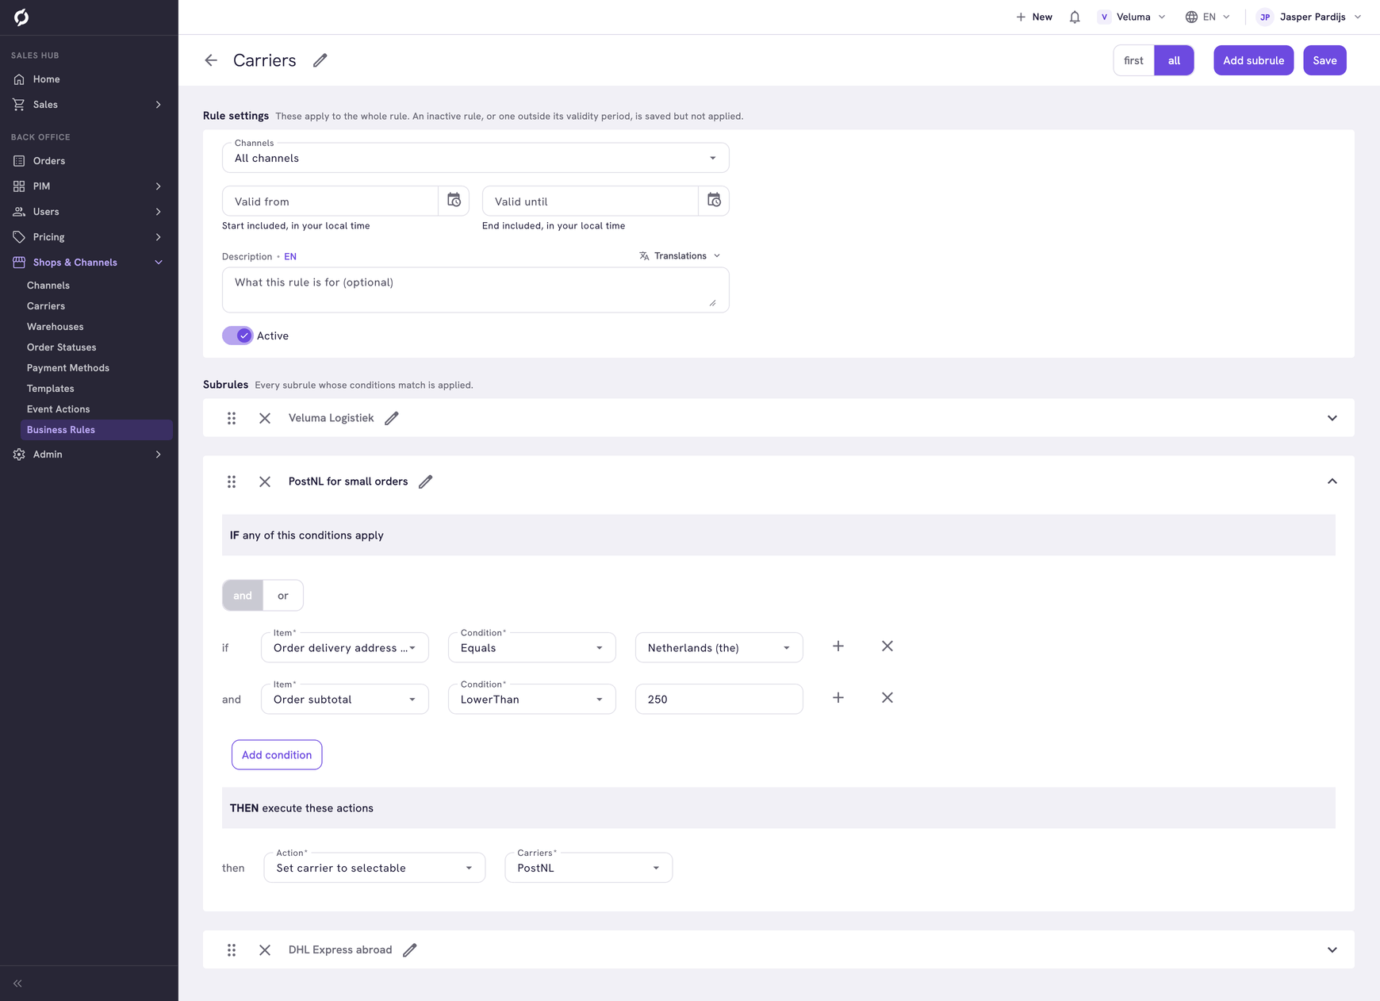Add a nested condition after the Order subtotal row
The width and height of the screenshot is (1380, 1001).
tap(838, 698)
